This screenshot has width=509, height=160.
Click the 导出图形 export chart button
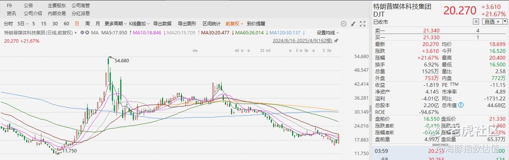point(187,23)
